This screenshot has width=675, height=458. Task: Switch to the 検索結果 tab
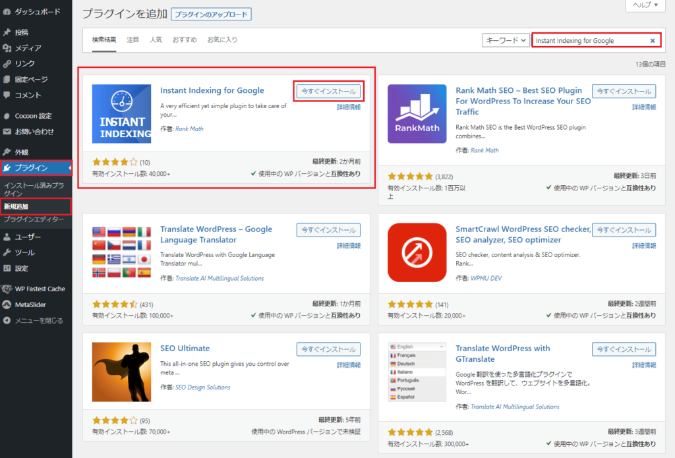tap(104, 40)
